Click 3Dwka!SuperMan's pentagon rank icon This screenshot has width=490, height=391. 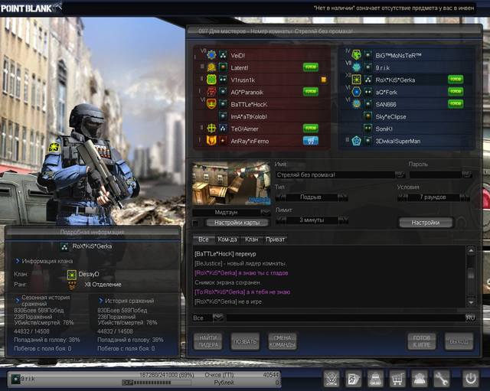356,141
